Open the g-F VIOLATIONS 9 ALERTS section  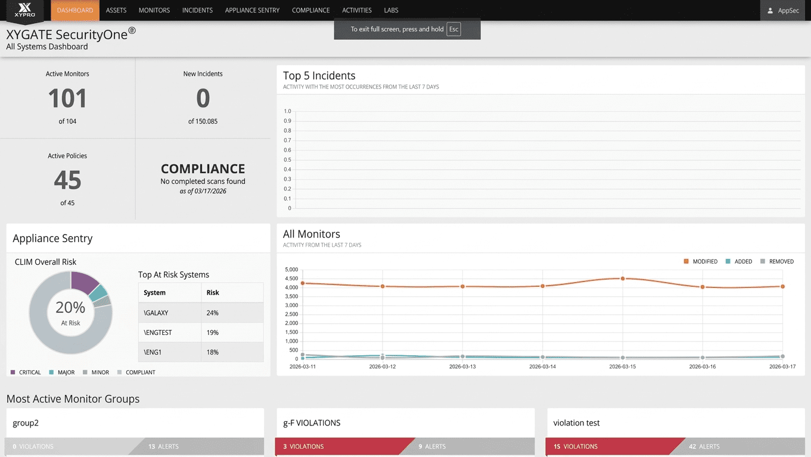465,446
